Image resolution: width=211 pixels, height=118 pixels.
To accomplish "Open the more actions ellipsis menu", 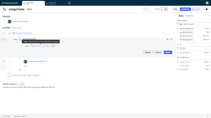I will 202,9.
